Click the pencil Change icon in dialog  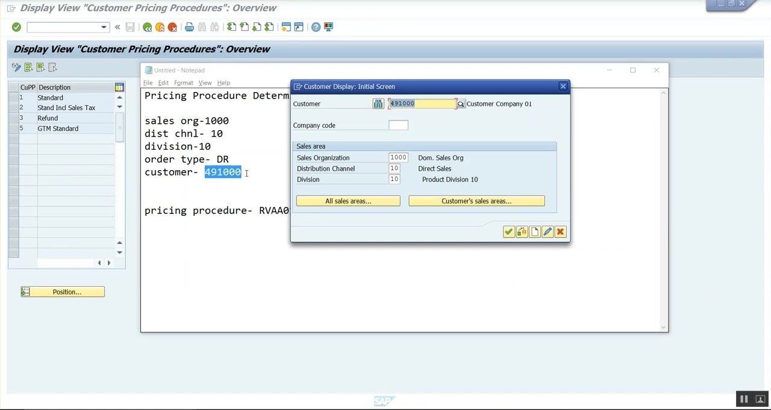point(548,232)
